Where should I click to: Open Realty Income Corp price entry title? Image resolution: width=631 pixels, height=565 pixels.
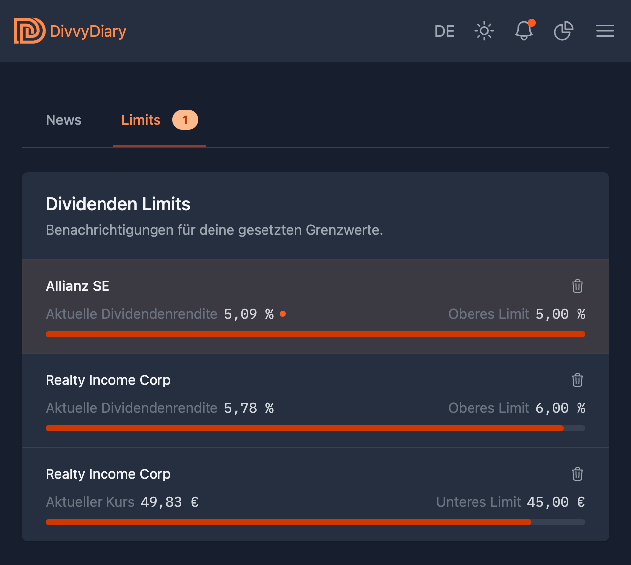pos(108,474)
